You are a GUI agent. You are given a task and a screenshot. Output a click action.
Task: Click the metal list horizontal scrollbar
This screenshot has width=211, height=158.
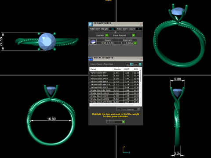(113, 105)
